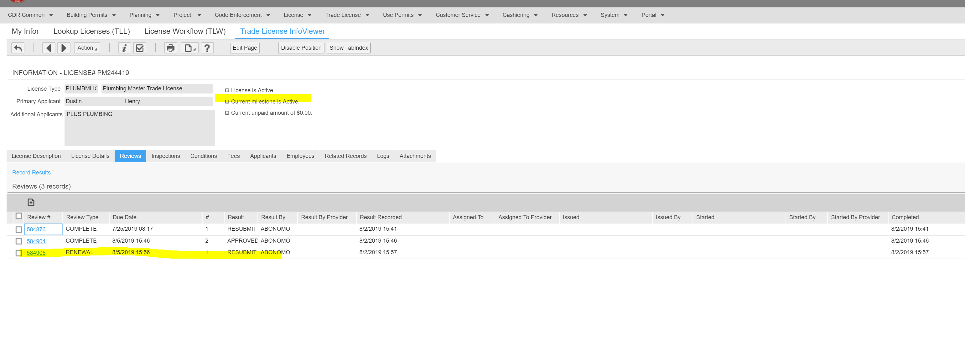The height and width of the screenshot is (363, 965).
Task: Check the box for review 584876
Action: tap(19, 229)
